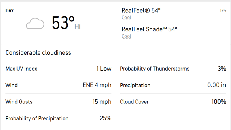Select the RealFeel Shade 54° label
Image resolution: width=231 pixels, height=130 pixels.
[149, 29]
